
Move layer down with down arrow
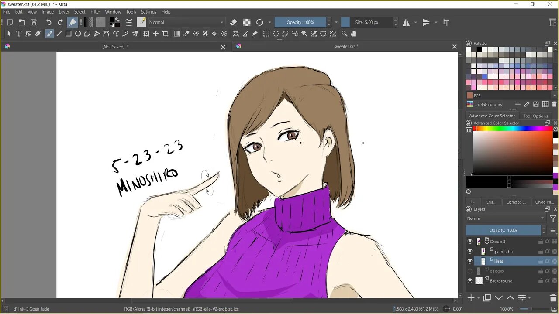tap(499, 298)
